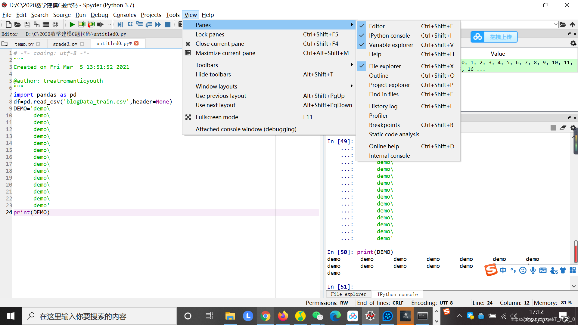Image resolution: width=578 pixels, height=325 pixels.
Task: Click the debugger Run current line icon
Action: [x=130, y=24]
